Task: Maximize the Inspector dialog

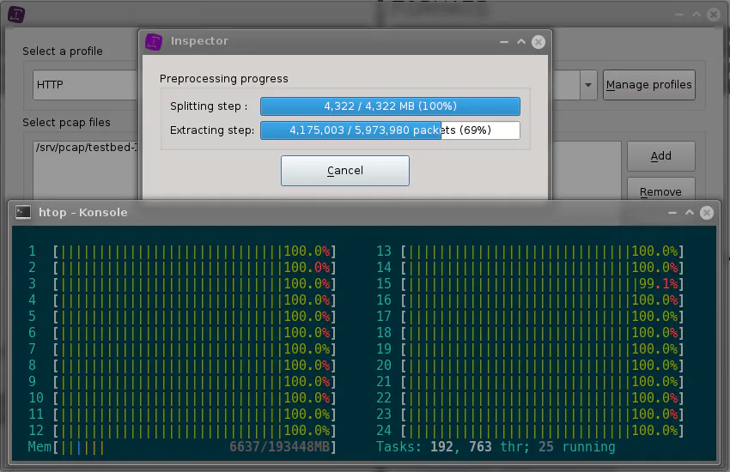Action: [521, 42]
